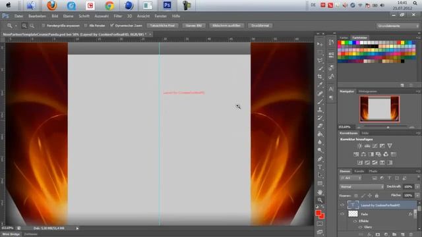The height and width of the screenshot is (237, 422).
Task: Open the Bearbeiten menu
Action: pos(37,16)
